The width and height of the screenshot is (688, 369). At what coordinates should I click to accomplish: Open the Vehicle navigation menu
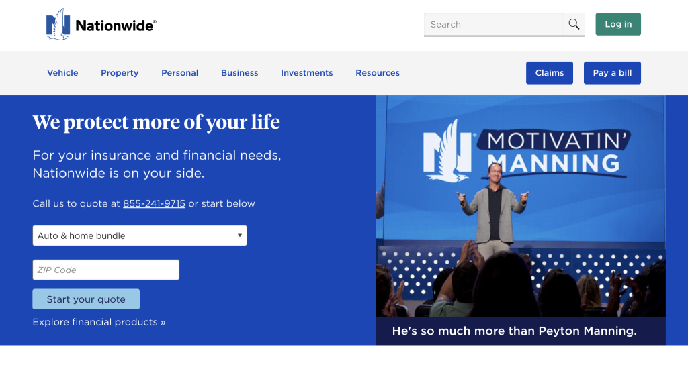62,73
